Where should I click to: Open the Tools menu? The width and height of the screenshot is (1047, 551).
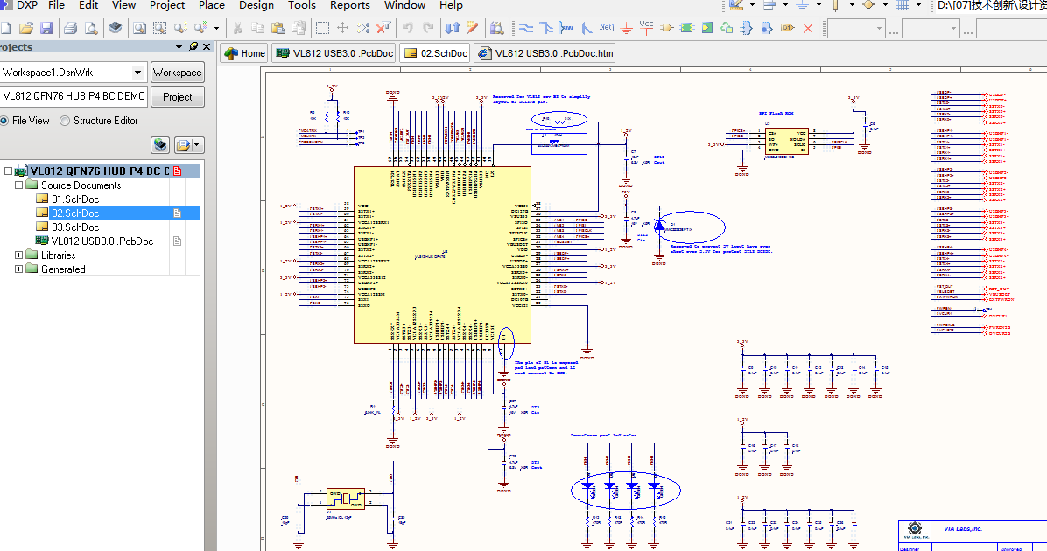tap(302, 5)
